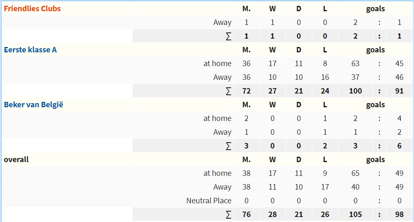Viewport: 414px width, 222px height.
Task: Click overall at home wins value 17
Action: 273,173
